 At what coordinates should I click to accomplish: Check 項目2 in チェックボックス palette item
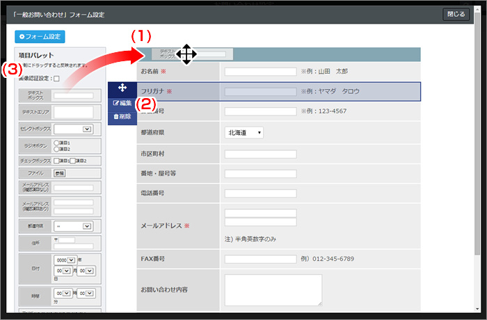(x=72, y=161)
